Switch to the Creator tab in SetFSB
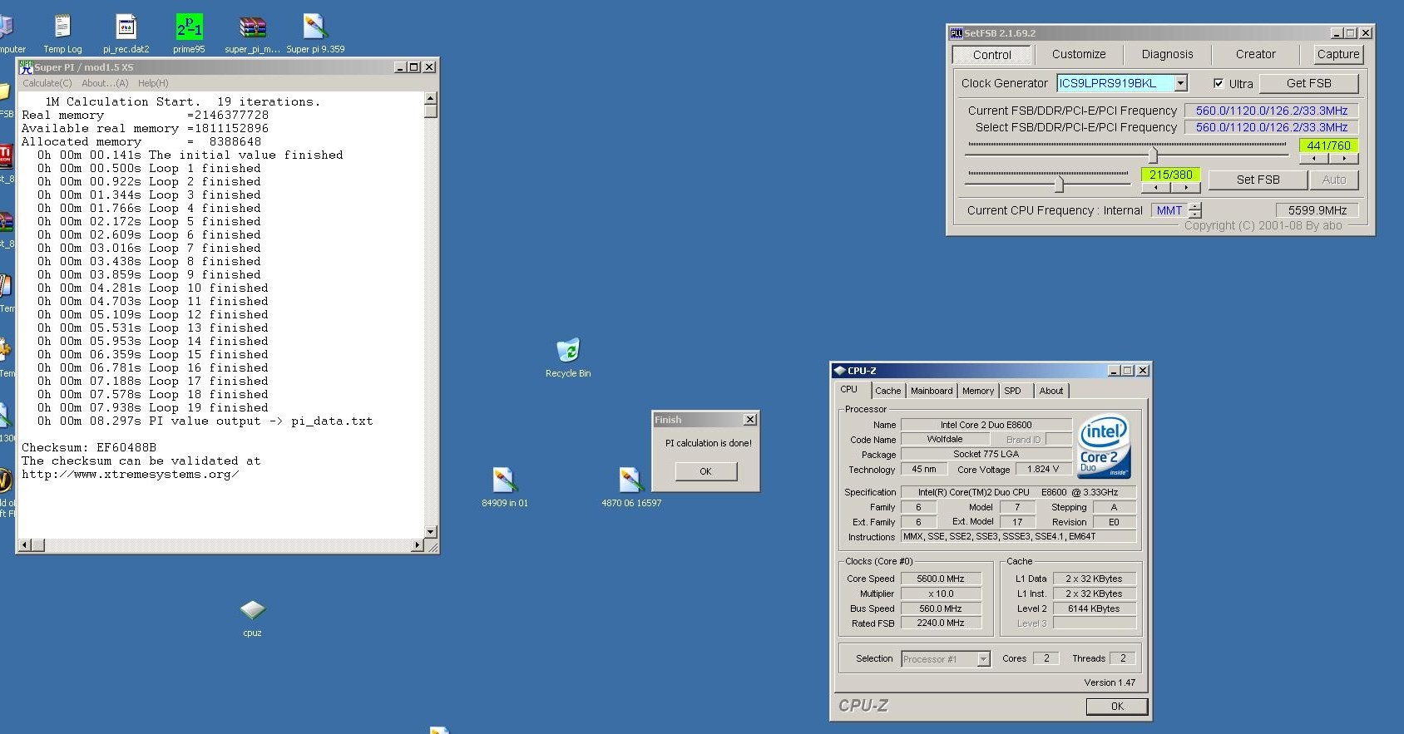1404x734 pixels. (x=1255, y=54)
